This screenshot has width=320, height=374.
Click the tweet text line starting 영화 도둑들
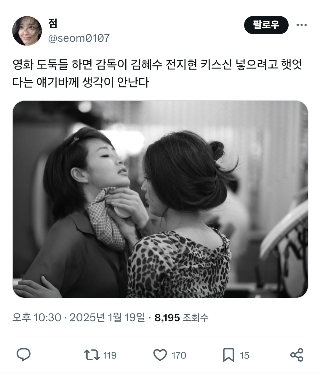(x=157, y=65)
